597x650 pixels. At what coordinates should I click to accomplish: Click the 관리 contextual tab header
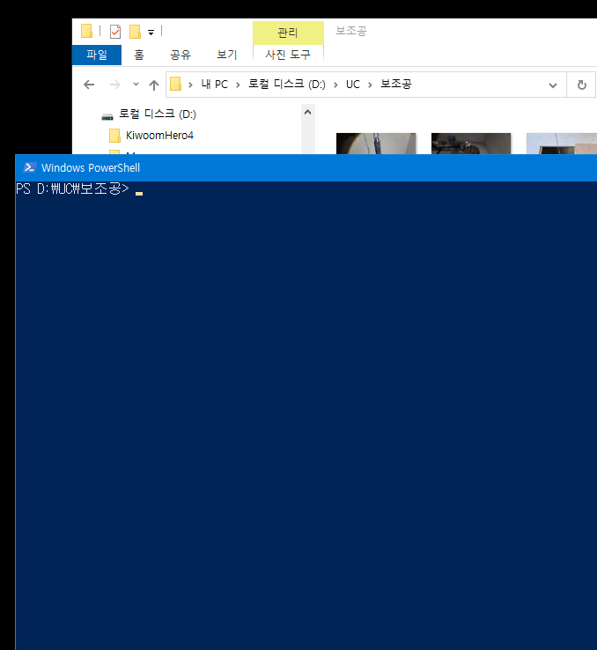tap(288, 33)
